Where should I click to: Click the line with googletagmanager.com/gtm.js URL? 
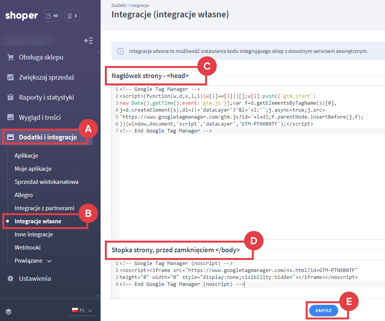pos(241,117)
